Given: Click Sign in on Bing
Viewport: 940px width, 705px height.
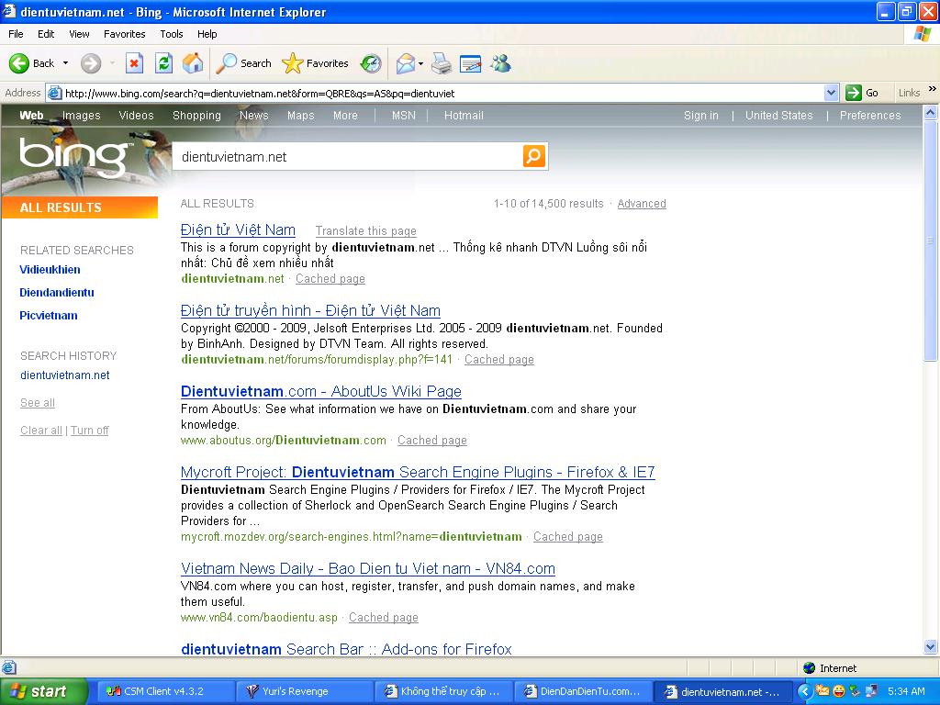Looking at the screenshot, I should coord(700,115).
